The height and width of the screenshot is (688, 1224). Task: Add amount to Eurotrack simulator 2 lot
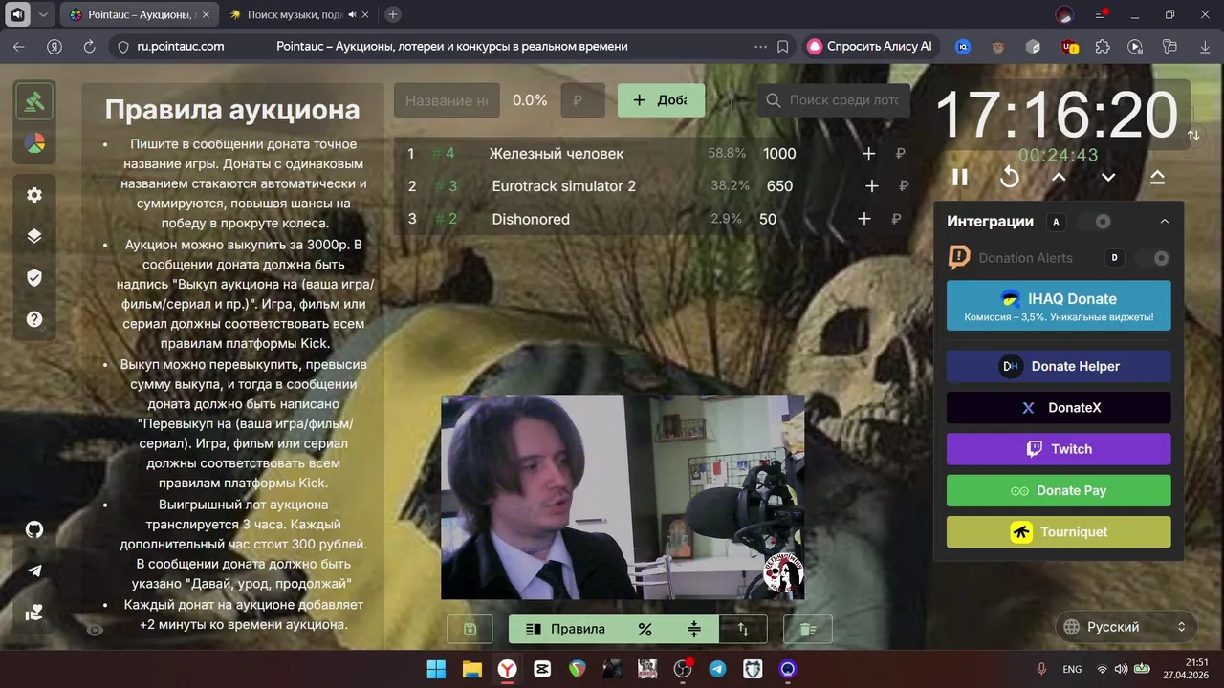[871, 186]
